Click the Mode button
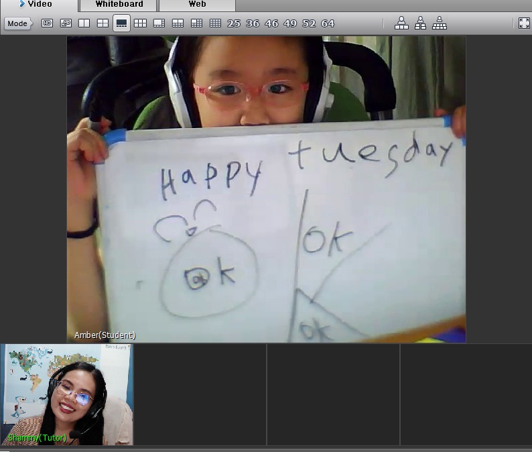 [x=17, y=23]
